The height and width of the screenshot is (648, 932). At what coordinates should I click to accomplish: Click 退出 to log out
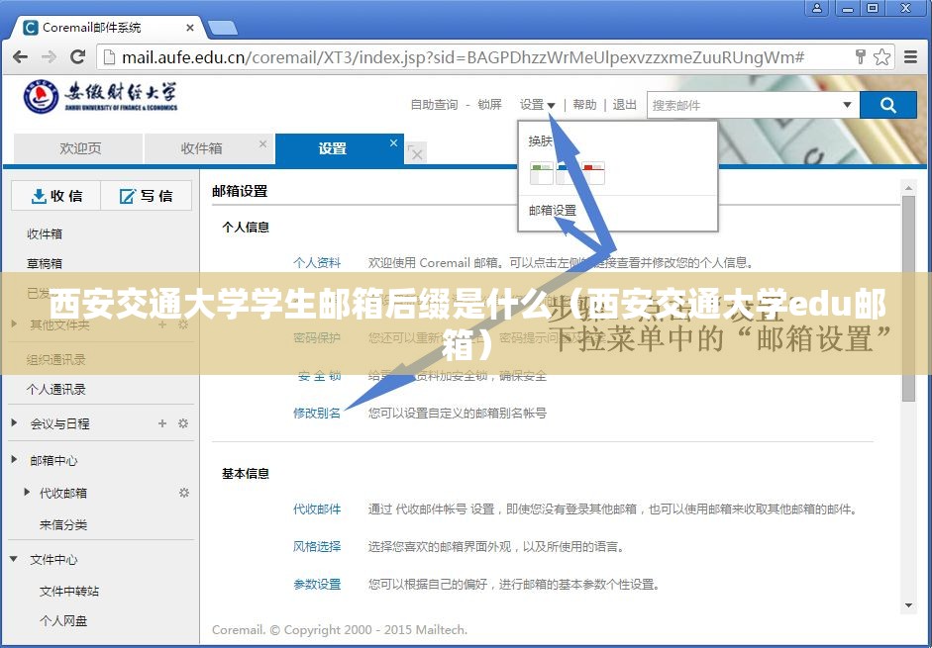click(624, 105)
